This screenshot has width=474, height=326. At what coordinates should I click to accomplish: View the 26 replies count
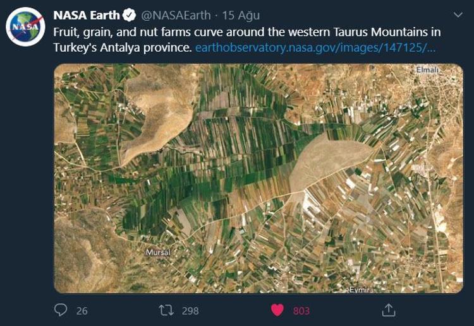82,311
